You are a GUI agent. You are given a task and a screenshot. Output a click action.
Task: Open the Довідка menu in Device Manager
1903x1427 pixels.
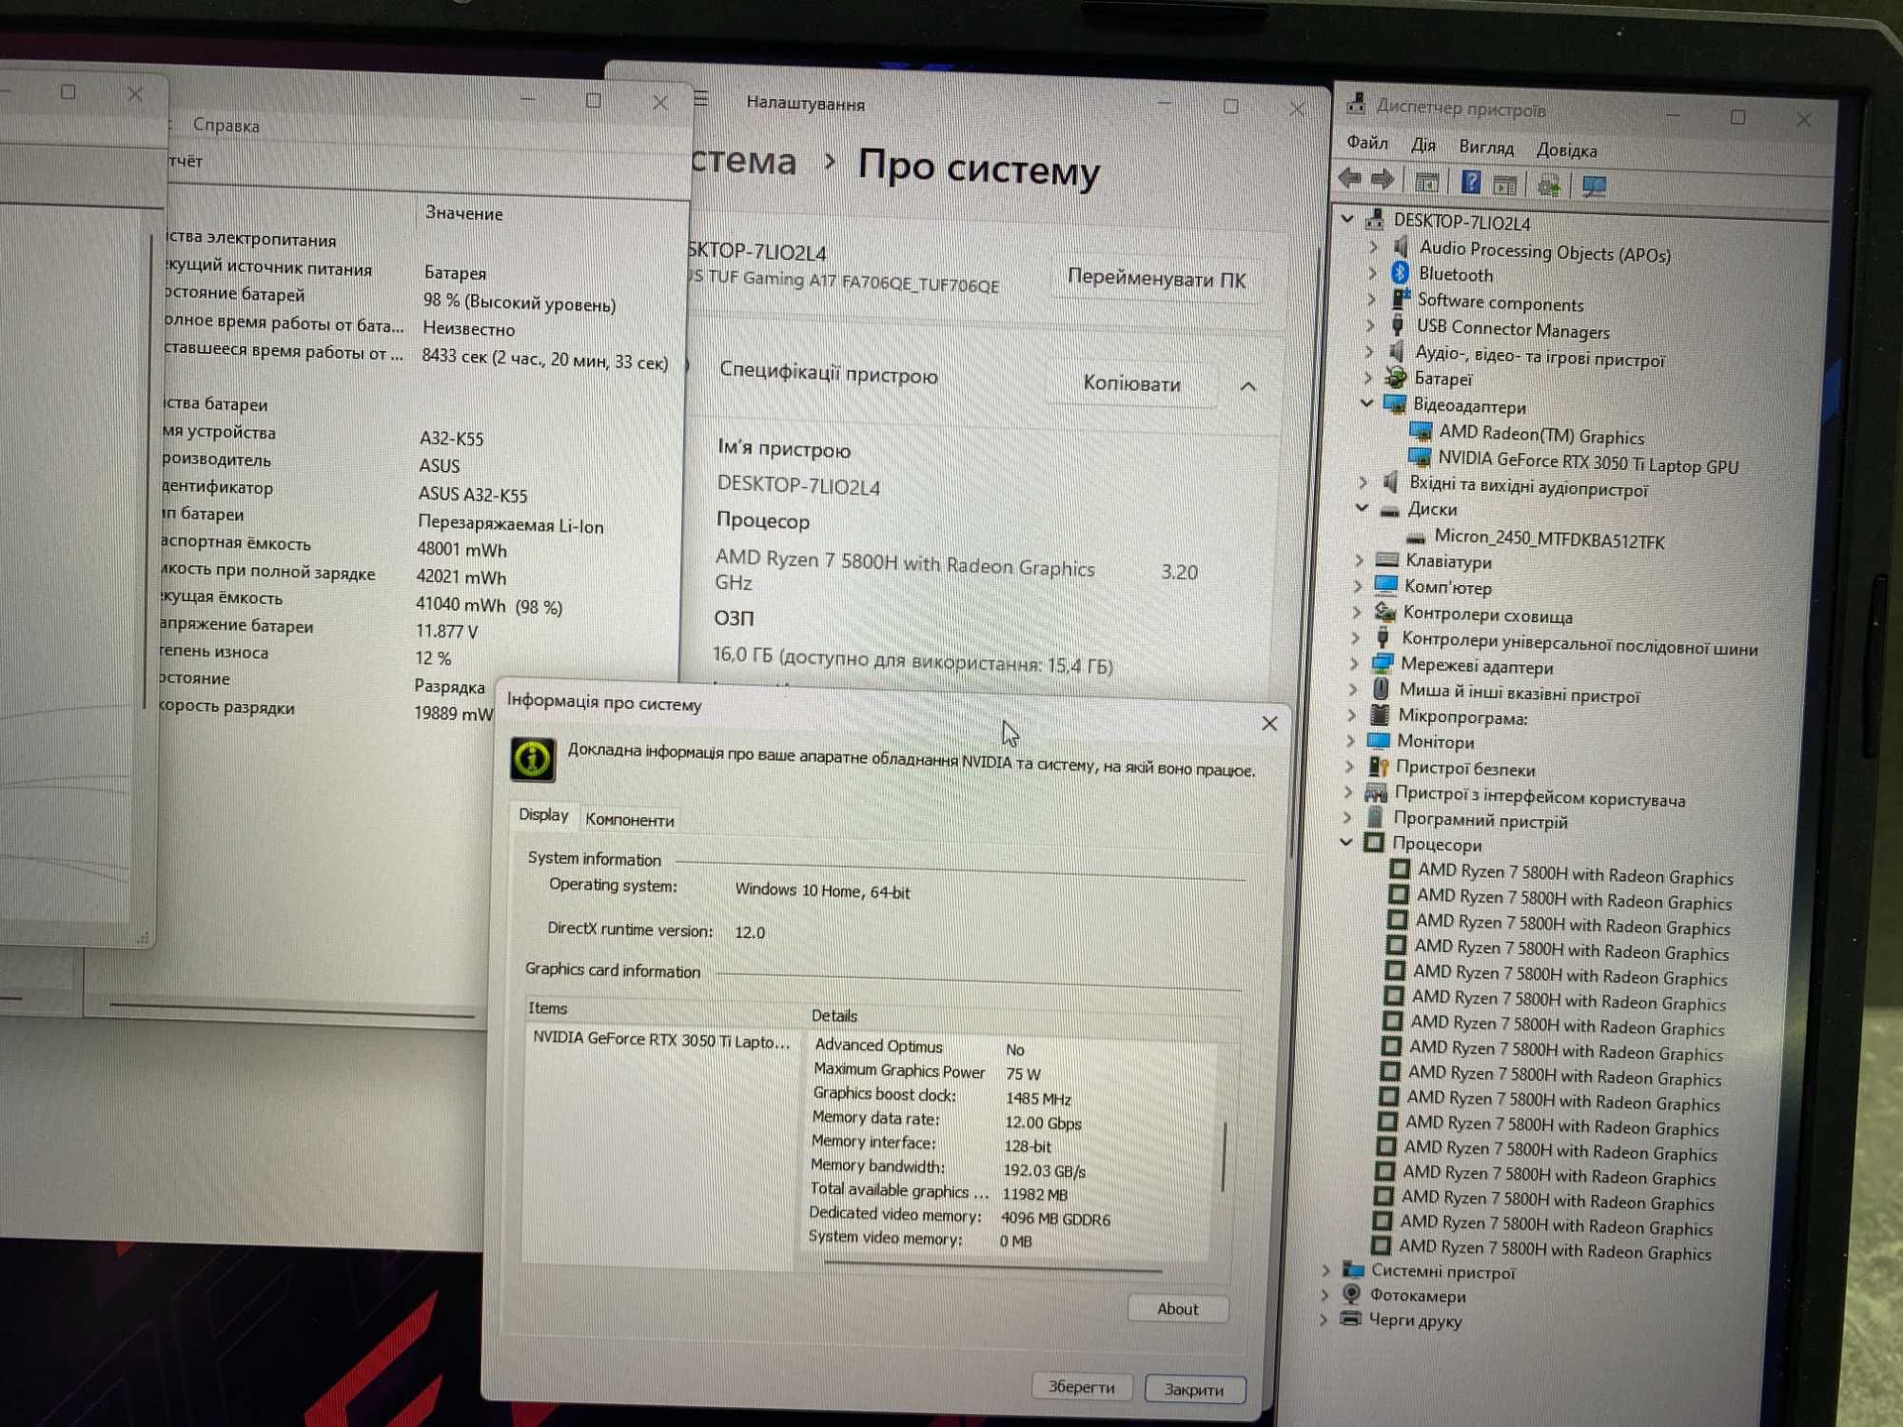coord(1566,150)
